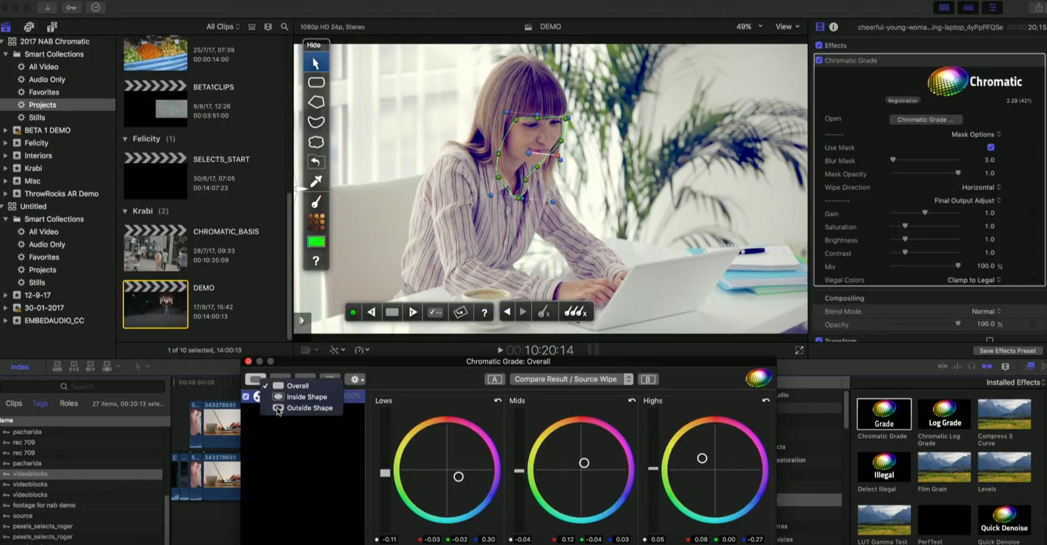The image size is (1047, 545).
Task: Expand the BETA 1 DEMO event
Action: pos(6,130)
